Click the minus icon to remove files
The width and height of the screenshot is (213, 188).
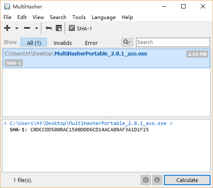(27, 28)
